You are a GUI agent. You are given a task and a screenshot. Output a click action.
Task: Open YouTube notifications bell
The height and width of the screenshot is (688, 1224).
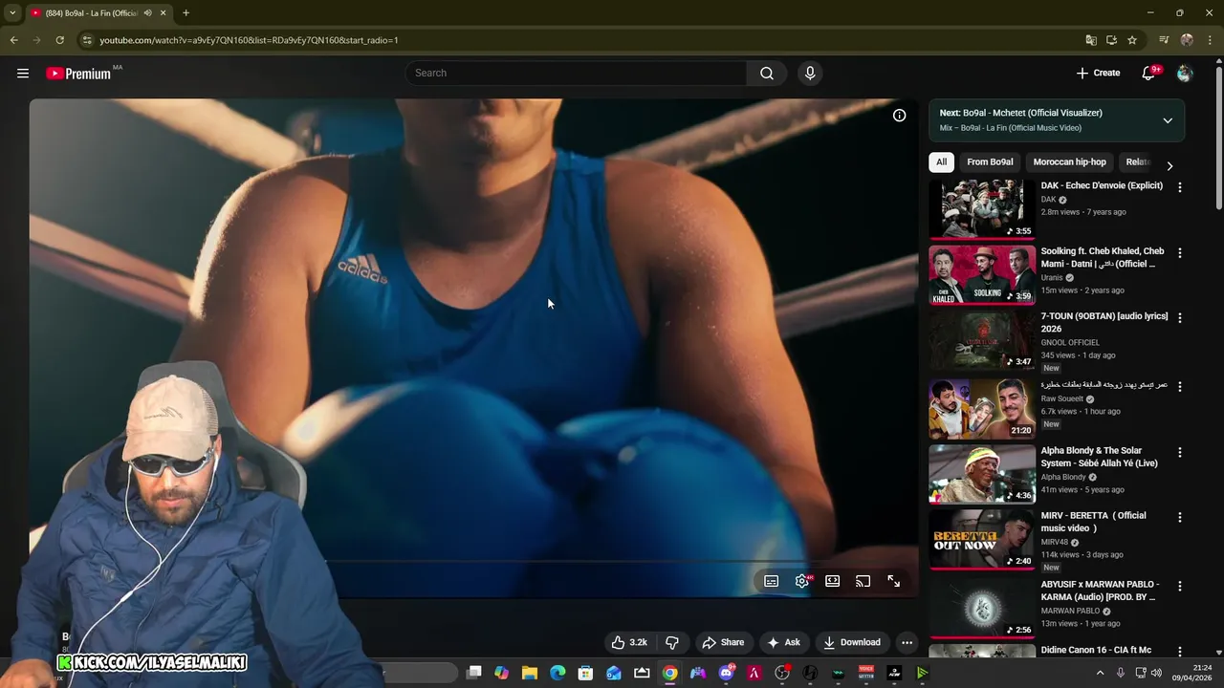(x=1149, y=73)
